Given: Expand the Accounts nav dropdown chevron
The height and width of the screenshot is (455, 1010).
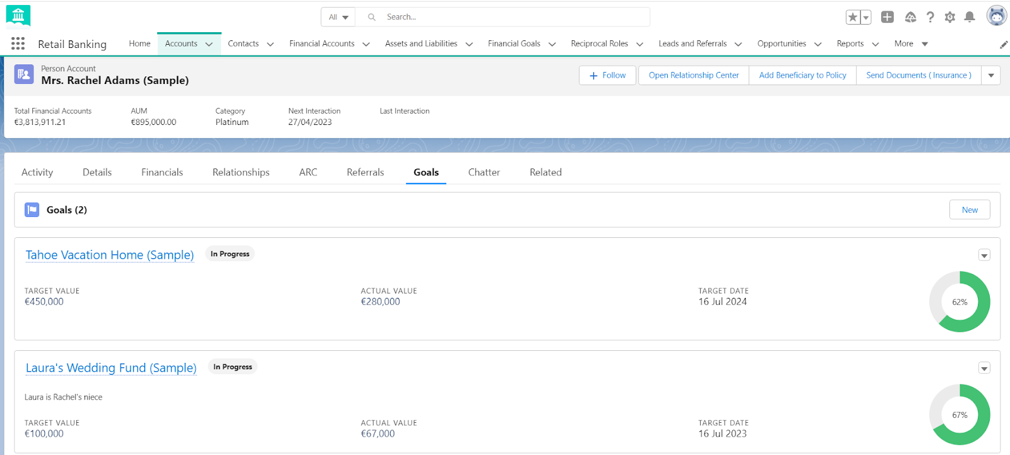Looking at the screenshot, I should (x=209, y=44).
